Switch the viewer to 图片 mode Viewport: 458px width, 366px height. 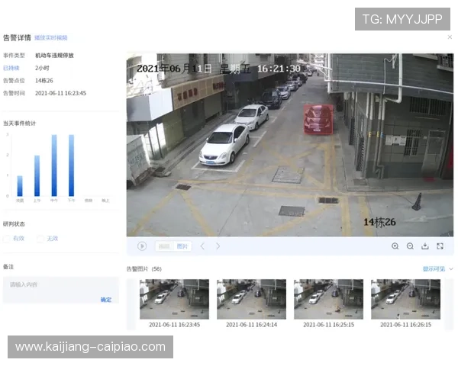(182, 246)
